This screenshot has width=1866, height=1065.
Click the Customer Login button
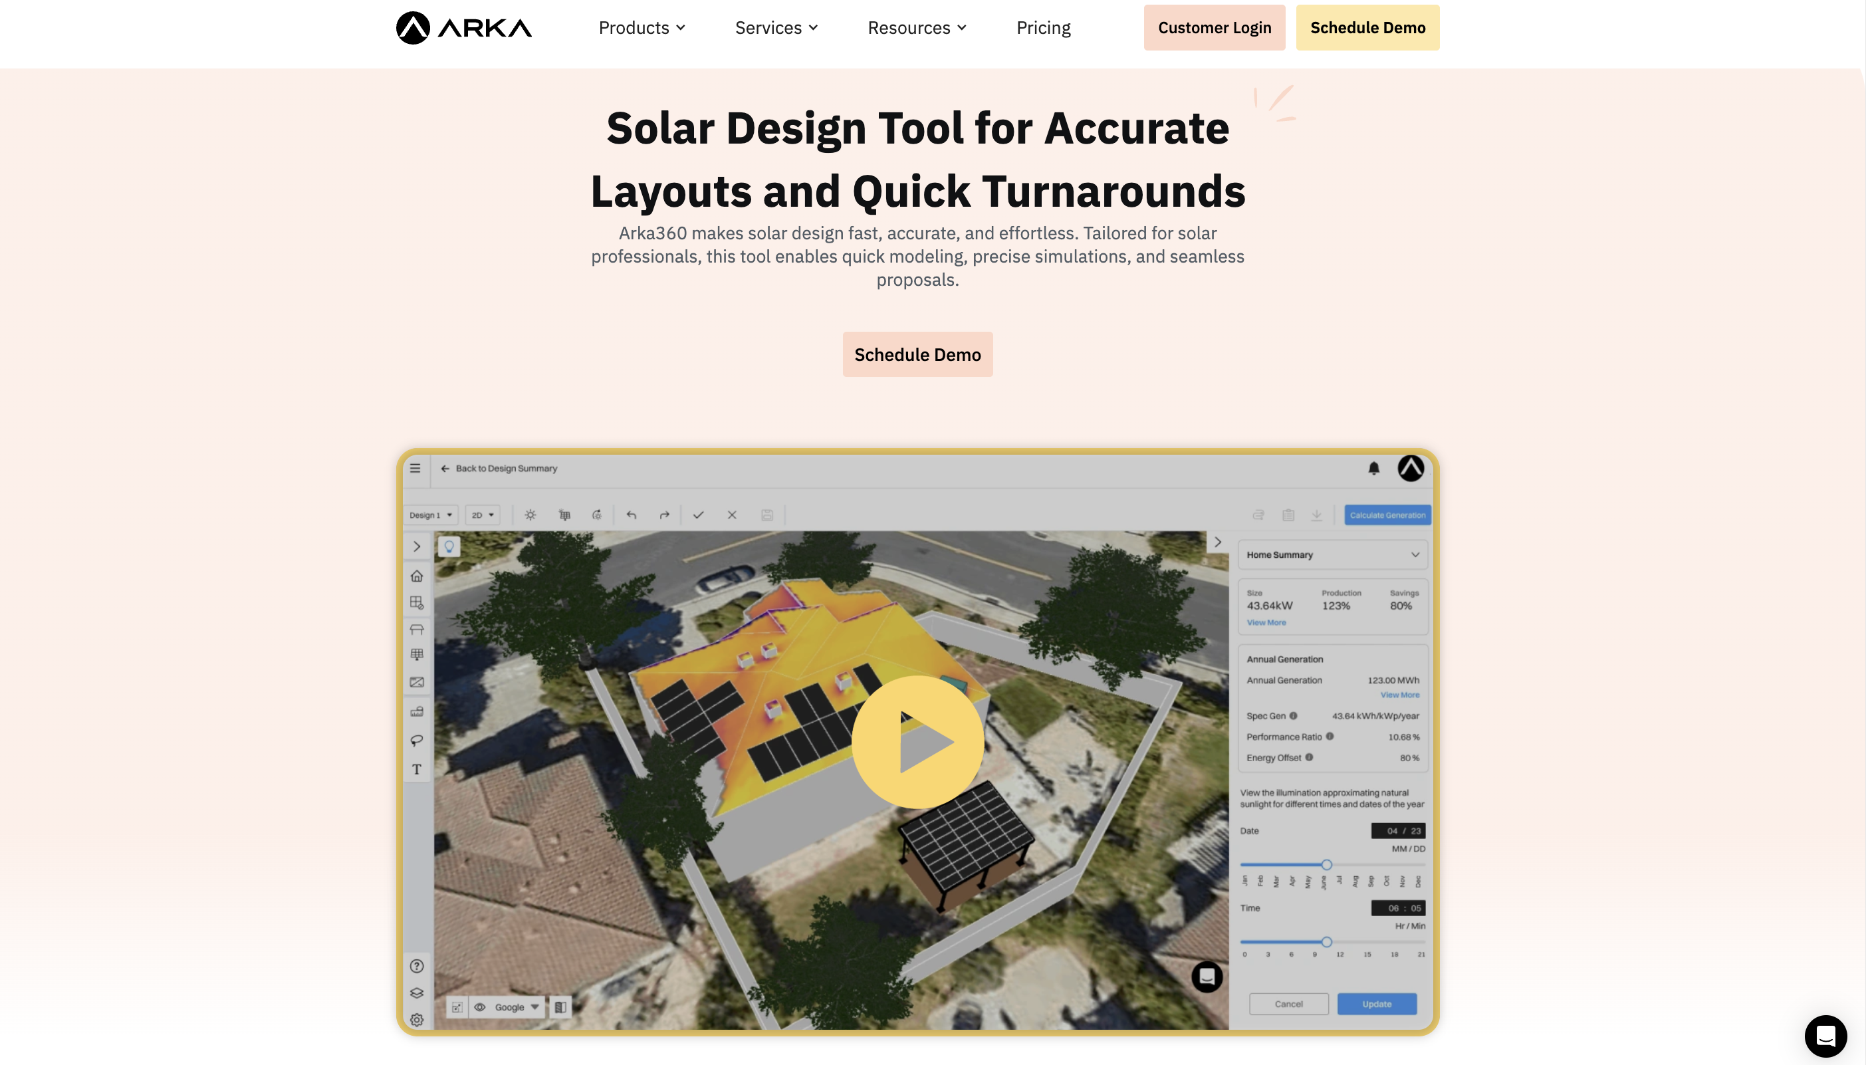point(1214,28)
